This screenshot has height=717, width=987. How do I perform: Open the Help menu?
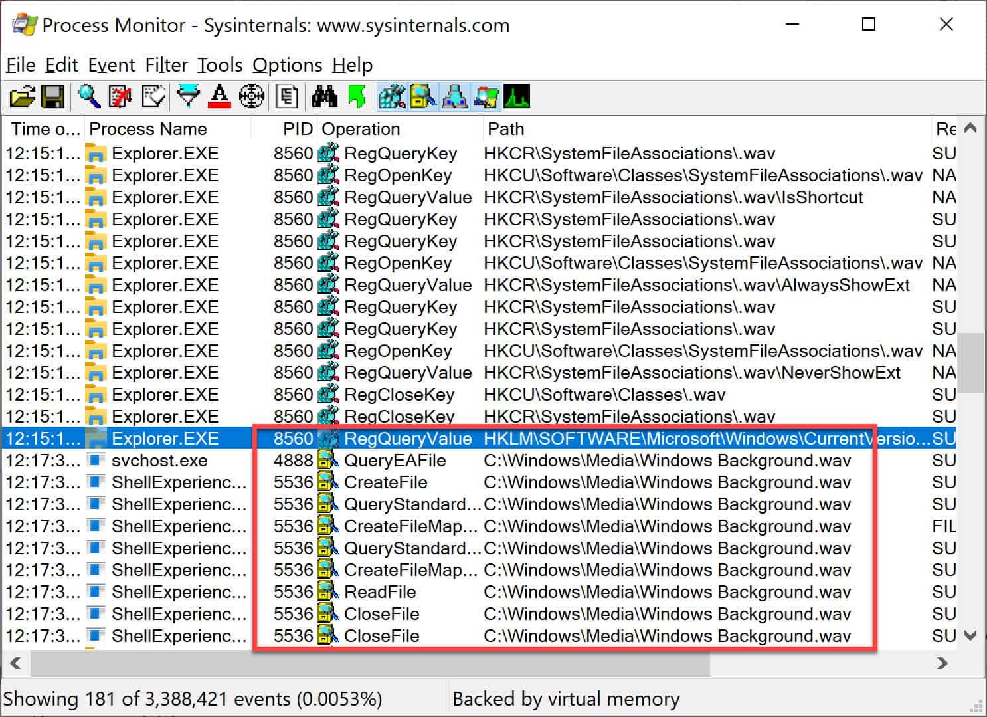pos(353,65)
